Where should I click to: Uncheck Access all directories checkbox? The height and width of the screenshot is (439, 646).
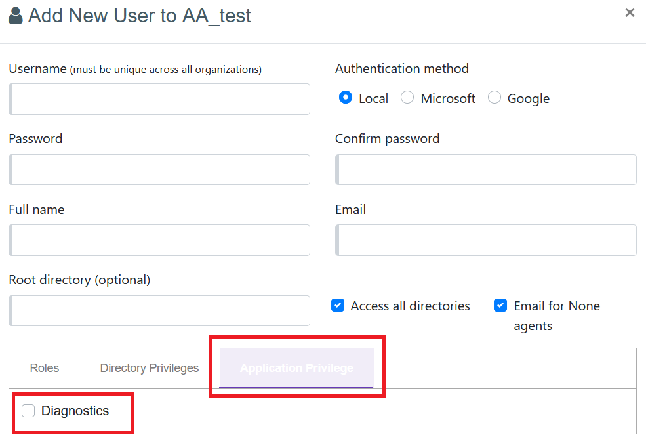coord(338,306)
